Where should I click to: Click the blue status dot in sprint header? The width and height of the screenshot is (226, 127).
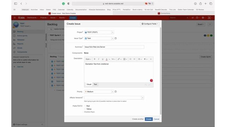pos(205,36)
